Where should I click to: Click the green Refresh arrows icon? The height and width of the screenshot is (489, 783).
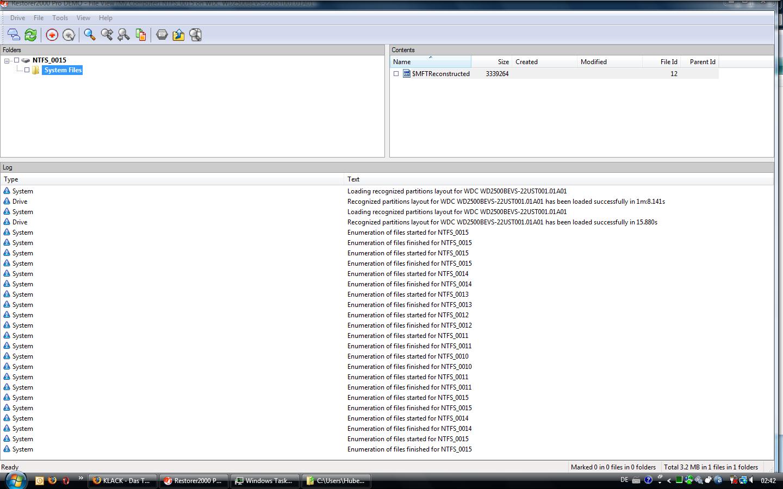point(30,35)
